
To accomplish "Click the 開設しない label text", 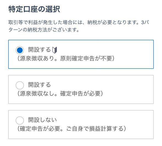I will pyautogui.click(x=43, y=120).
